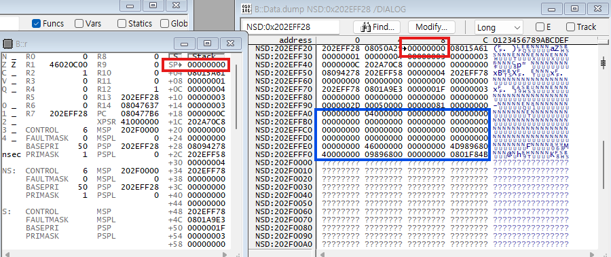Screen dimensions: 611x257
Task: Click left scroll arrow under register window
Action: pyautogui.click(x=7, y=254)
